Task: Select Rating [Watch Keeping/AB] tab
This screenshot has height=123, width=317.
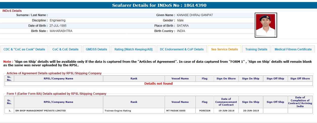Action: [133, 49]
